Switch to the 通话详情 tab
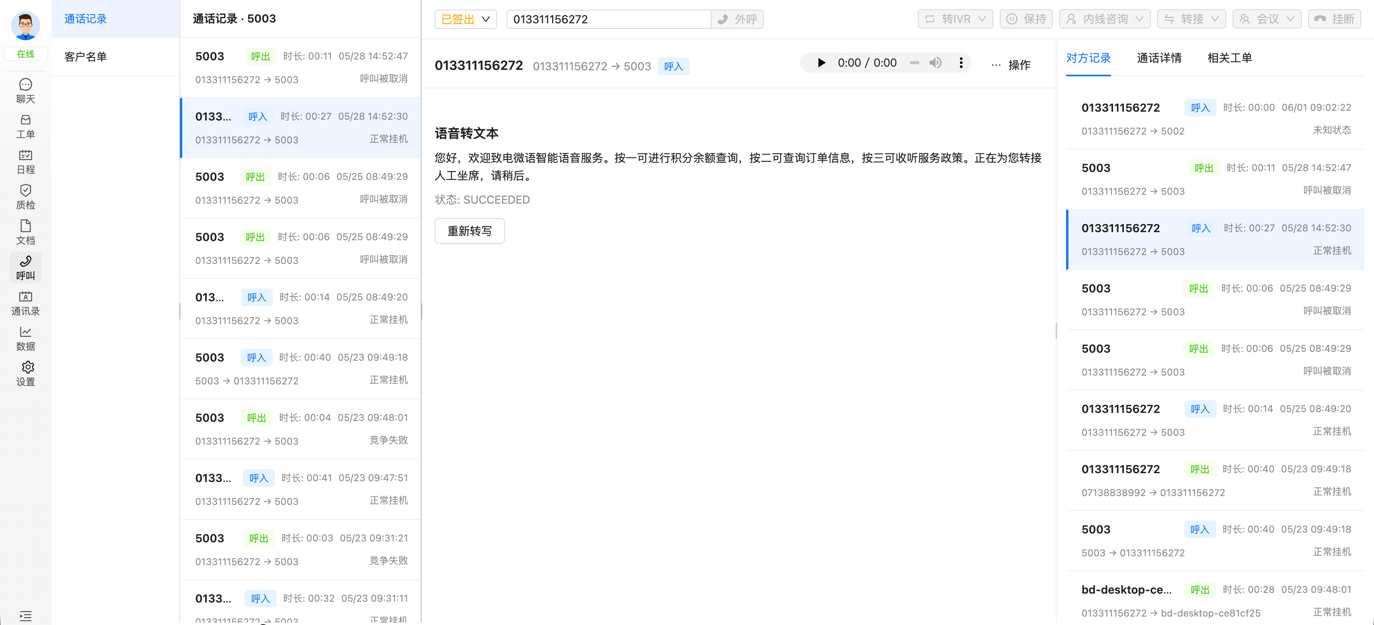Screen dimensions: 1374x625 pos(1159,58)
